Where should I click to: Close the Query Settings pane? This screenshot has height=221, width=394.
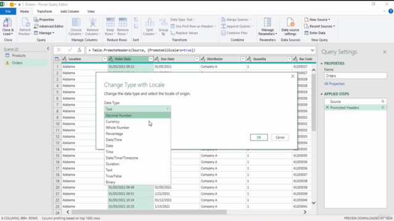[x=385, y=52]
